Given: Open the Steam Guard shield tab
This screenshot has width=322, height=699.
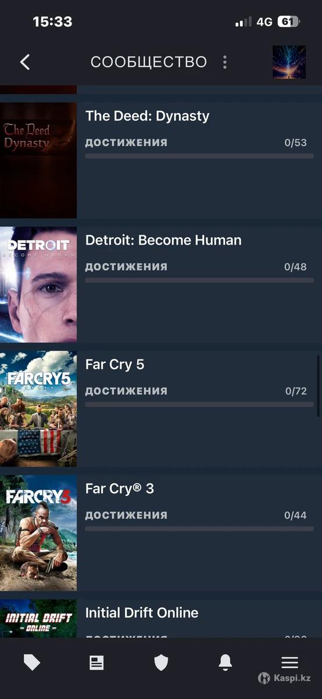Looking at the screenshot, I should tap(161, 662).
